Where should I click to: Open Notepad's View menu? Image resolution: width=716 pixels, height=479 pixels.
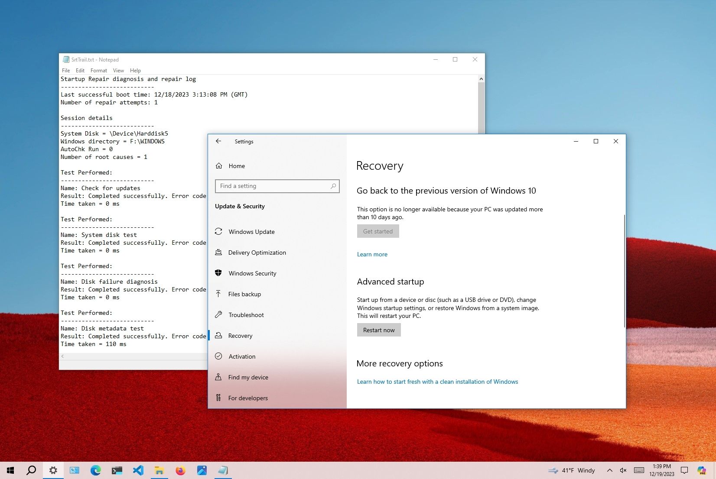pos(118,70)
